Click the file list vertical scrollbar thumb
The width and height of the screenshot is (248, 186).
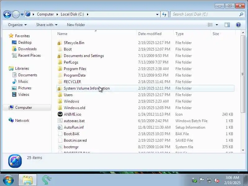(x=243, y=74)
